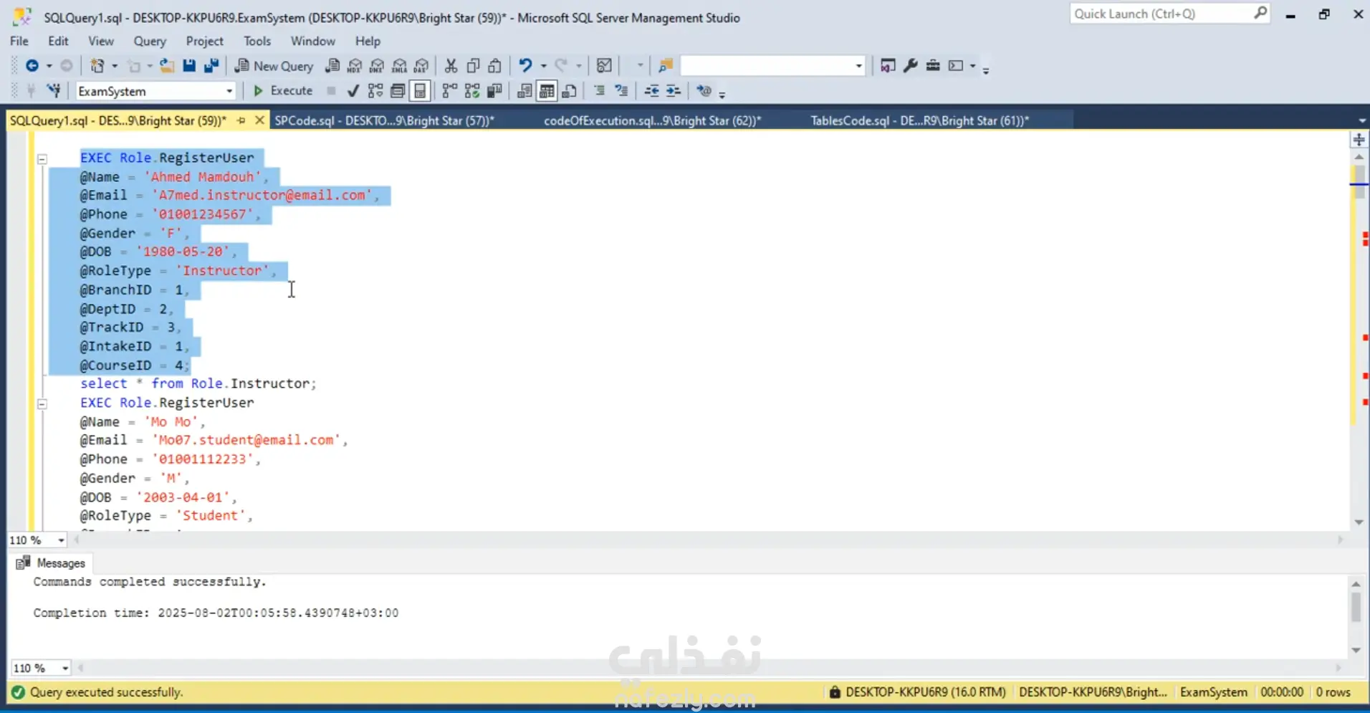Image resolution: width=1370 pixels, height=713 pixels.
Task: Click the New Query button
Action: (x=274, y=66)
